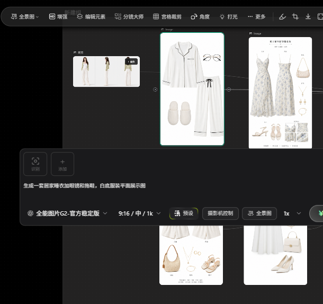Image resolution: width=323 pixels, height=304 pixels.
Task: Click the Image label above pajama card
Action: [x=167, y=30]
